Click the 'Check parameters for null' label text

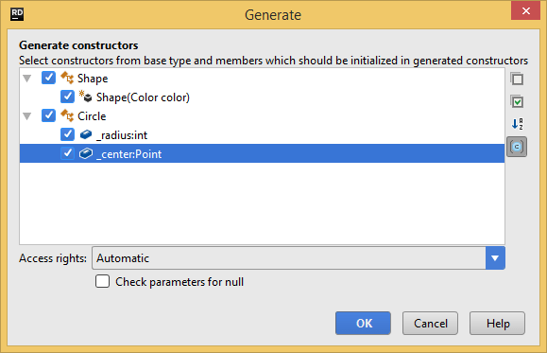(x=179, y=282)
